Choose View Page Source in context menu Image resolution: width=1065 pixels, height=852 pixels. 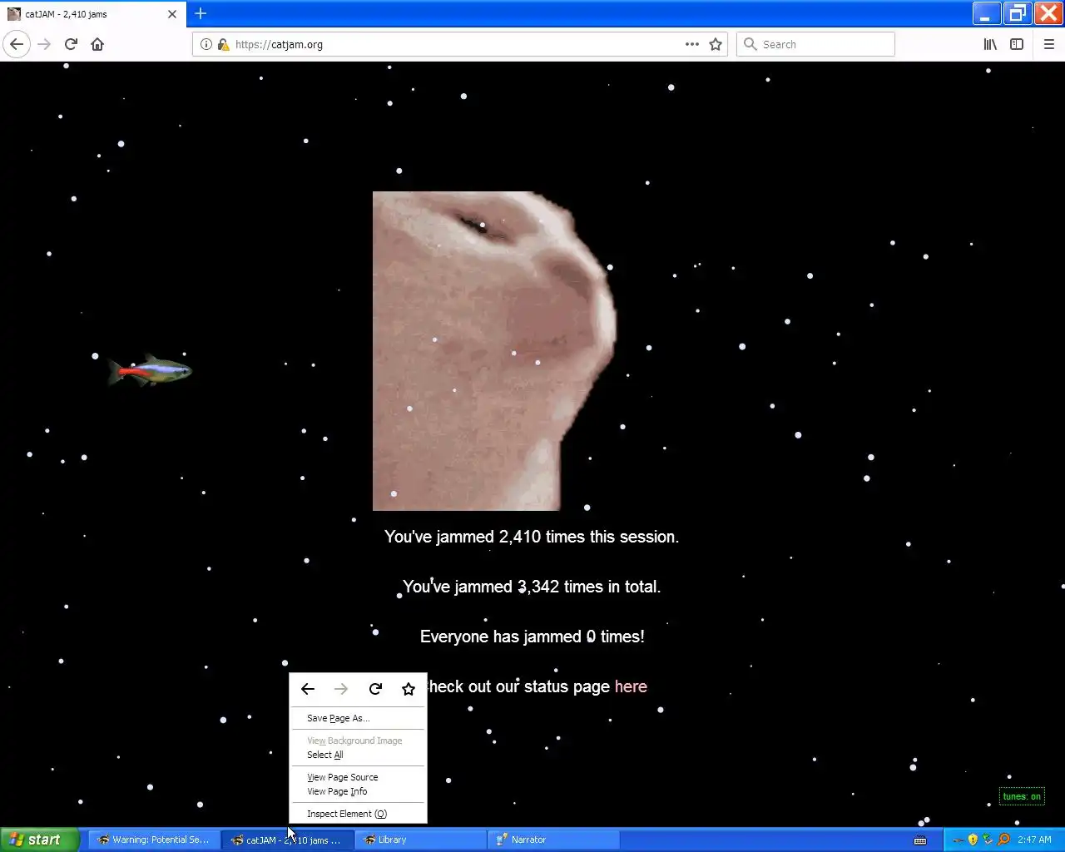pos(358,777)
